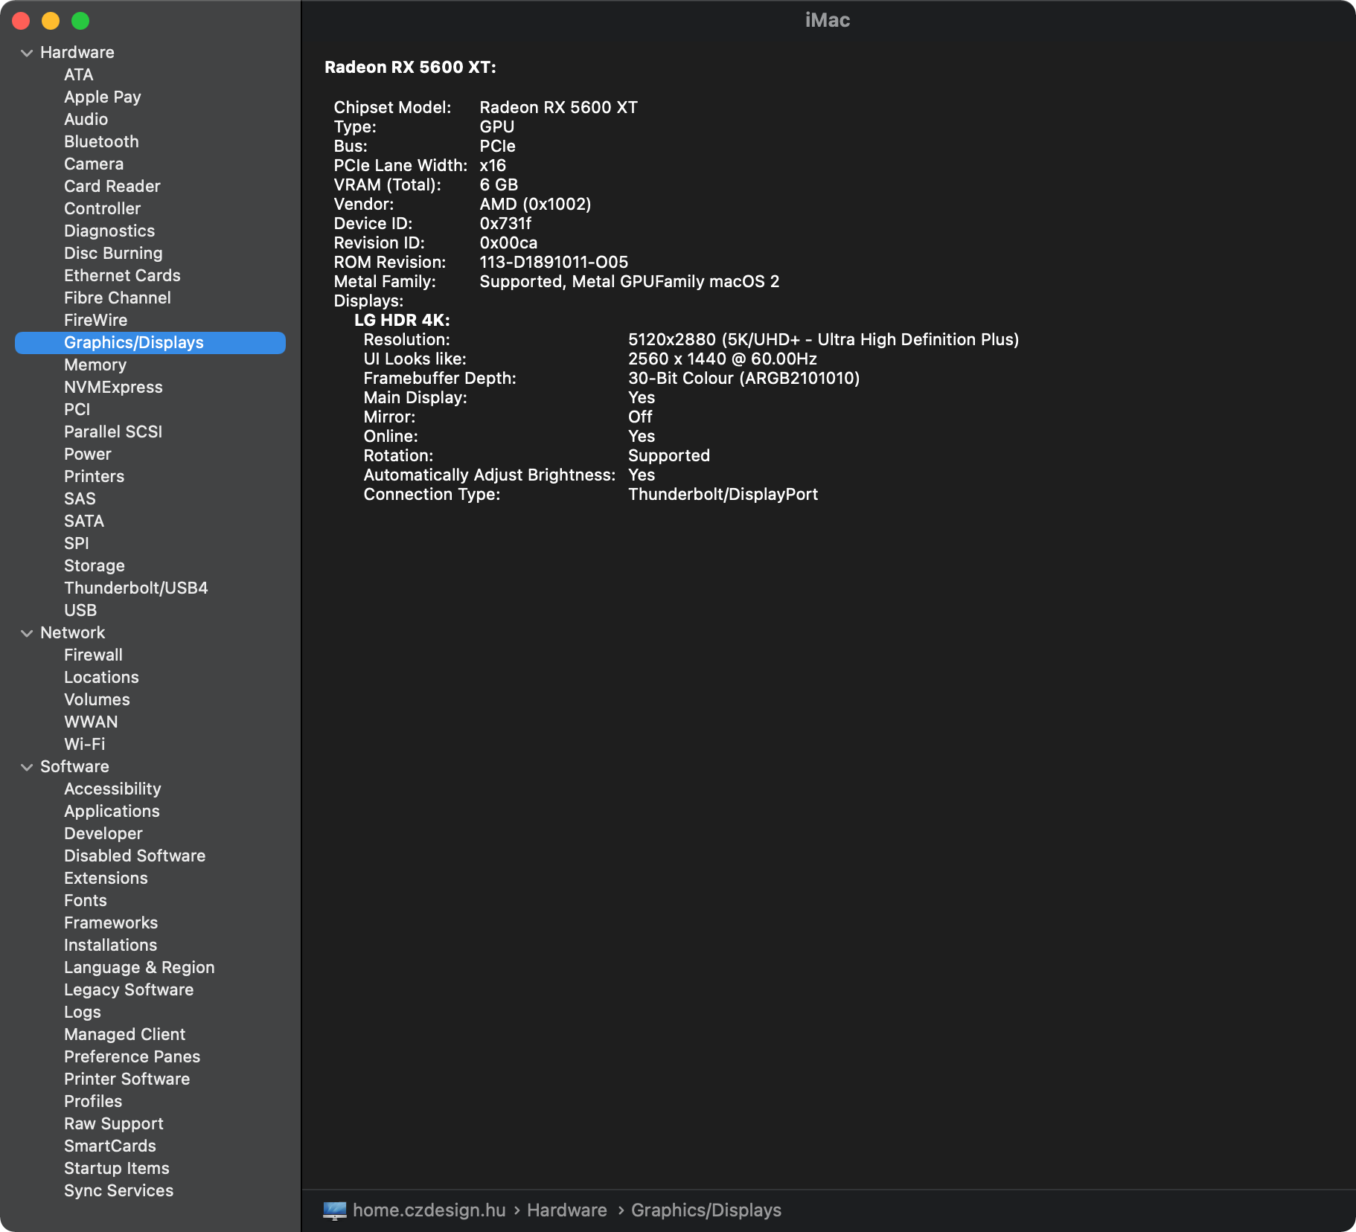Open Installations entry
Screen dimensions: 1356x1232
tap(111, 945)
